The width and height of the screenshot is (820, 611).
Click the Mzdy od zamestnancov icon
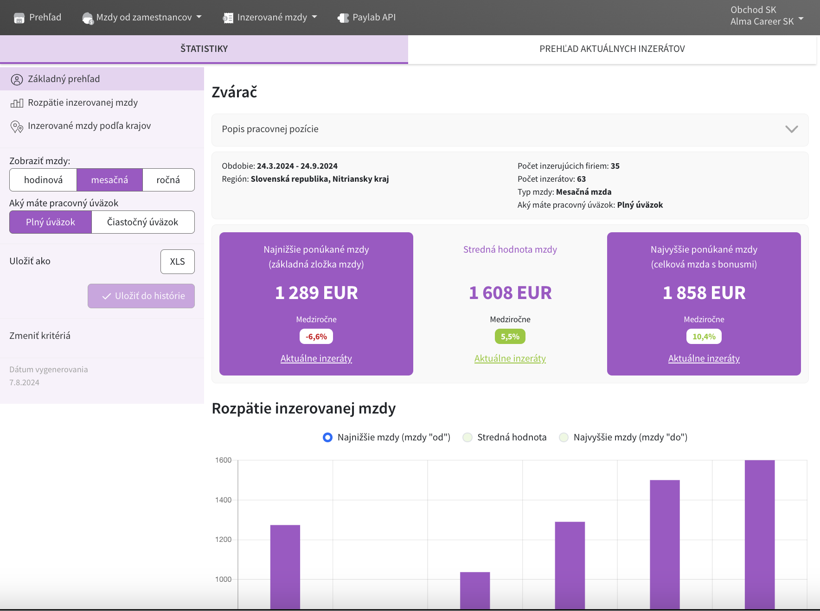point(88,18)
